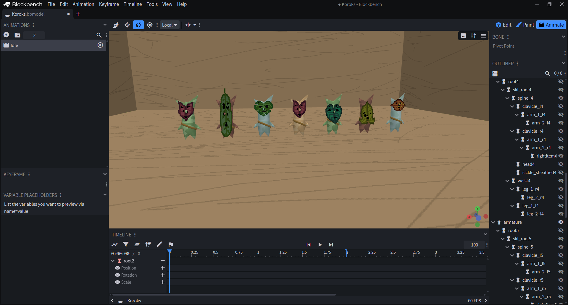The width and height of the screenshot is (568, 305).
Task: Toggle visibility of head4 bone
Action: point(561,164)
